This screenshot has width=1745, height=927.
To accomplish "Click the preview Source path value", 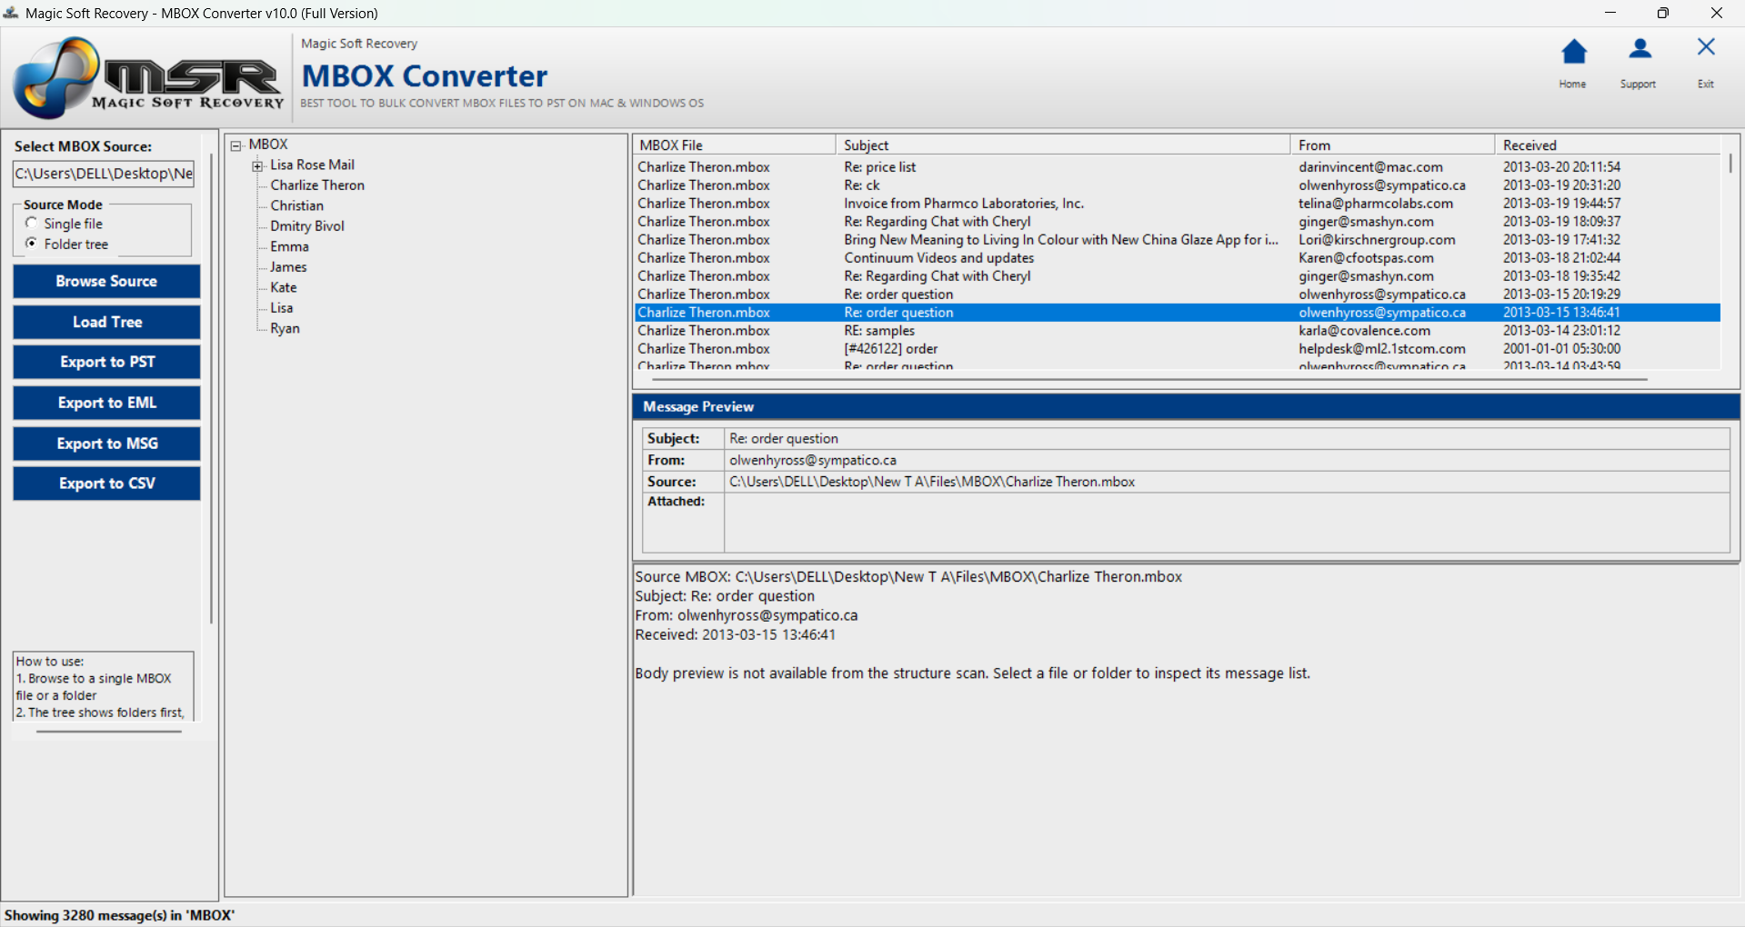I will (932, 483).
